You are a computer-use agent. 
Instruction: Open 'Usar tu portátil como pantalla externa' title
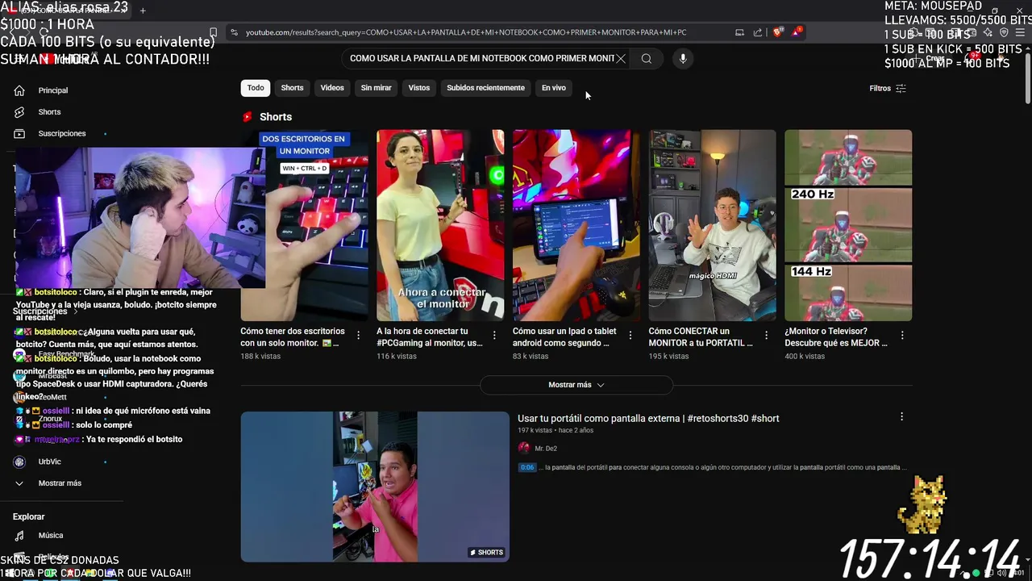coord(648,418)
